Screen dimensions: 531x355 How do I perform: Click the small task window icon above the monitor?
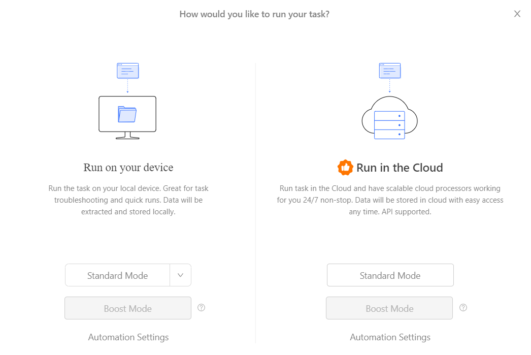pos(127,71)
